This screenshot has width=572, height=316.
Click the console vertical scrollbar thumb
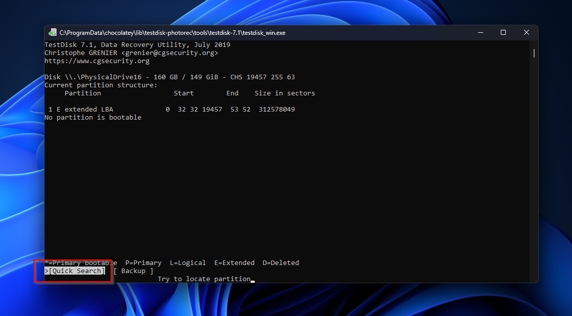pos(534,53)
